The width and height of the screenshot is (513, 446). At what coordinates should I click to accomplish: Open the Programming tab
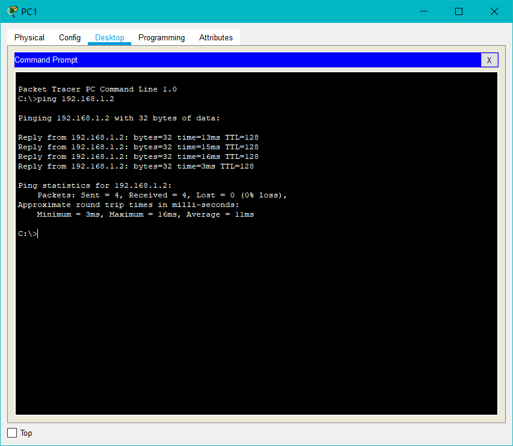[161, 37]
